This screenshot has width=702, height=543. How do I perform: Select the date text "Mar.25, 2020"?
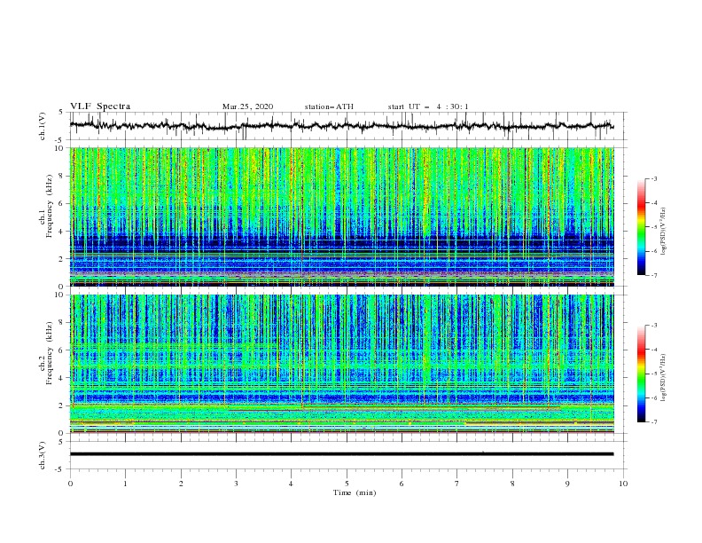click(x=247, y=106)
